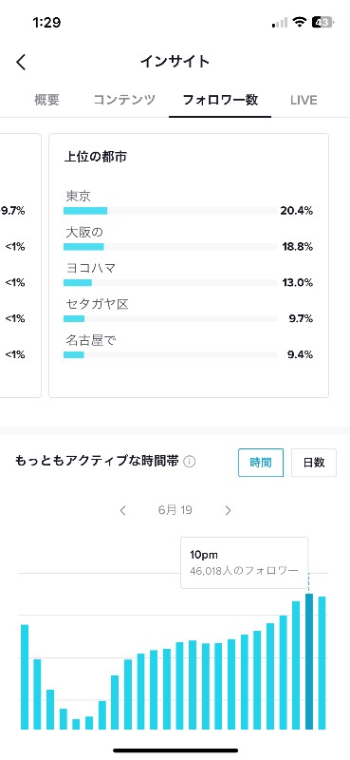Select the highlighted 10pm bar
Viewport: 350px width, 760px height.
[x=309, y=661]
